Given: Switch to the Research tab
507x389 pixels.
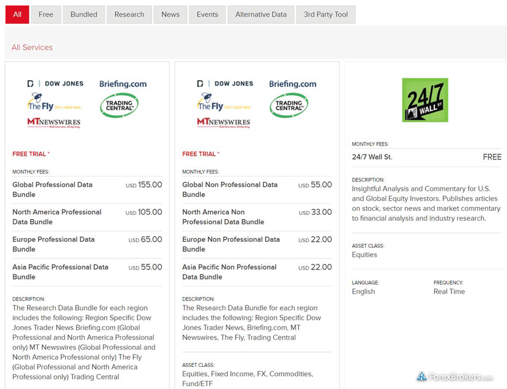Looking at the screenshot, I should click(129, 14).
